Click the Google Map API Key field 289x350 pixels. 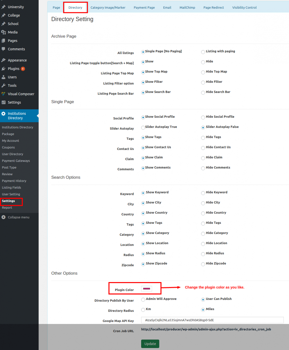point(212,320)
